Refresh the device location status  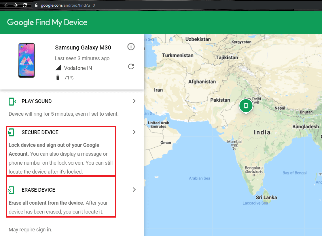131,66
